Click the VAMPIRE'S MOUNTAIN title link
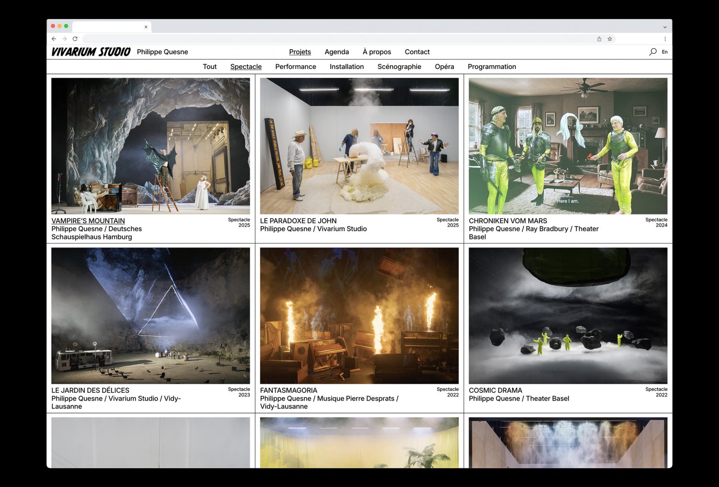 [88, 221]
